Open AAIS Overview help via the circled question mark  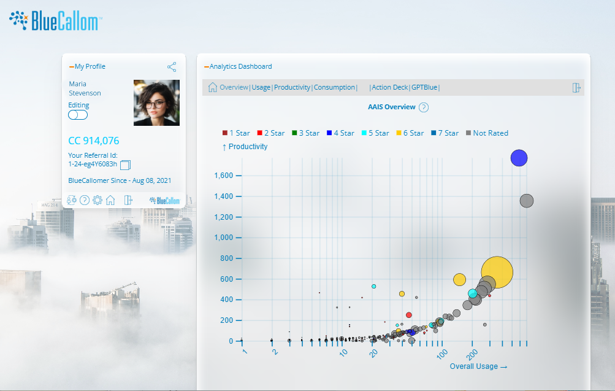pos(423,107)
